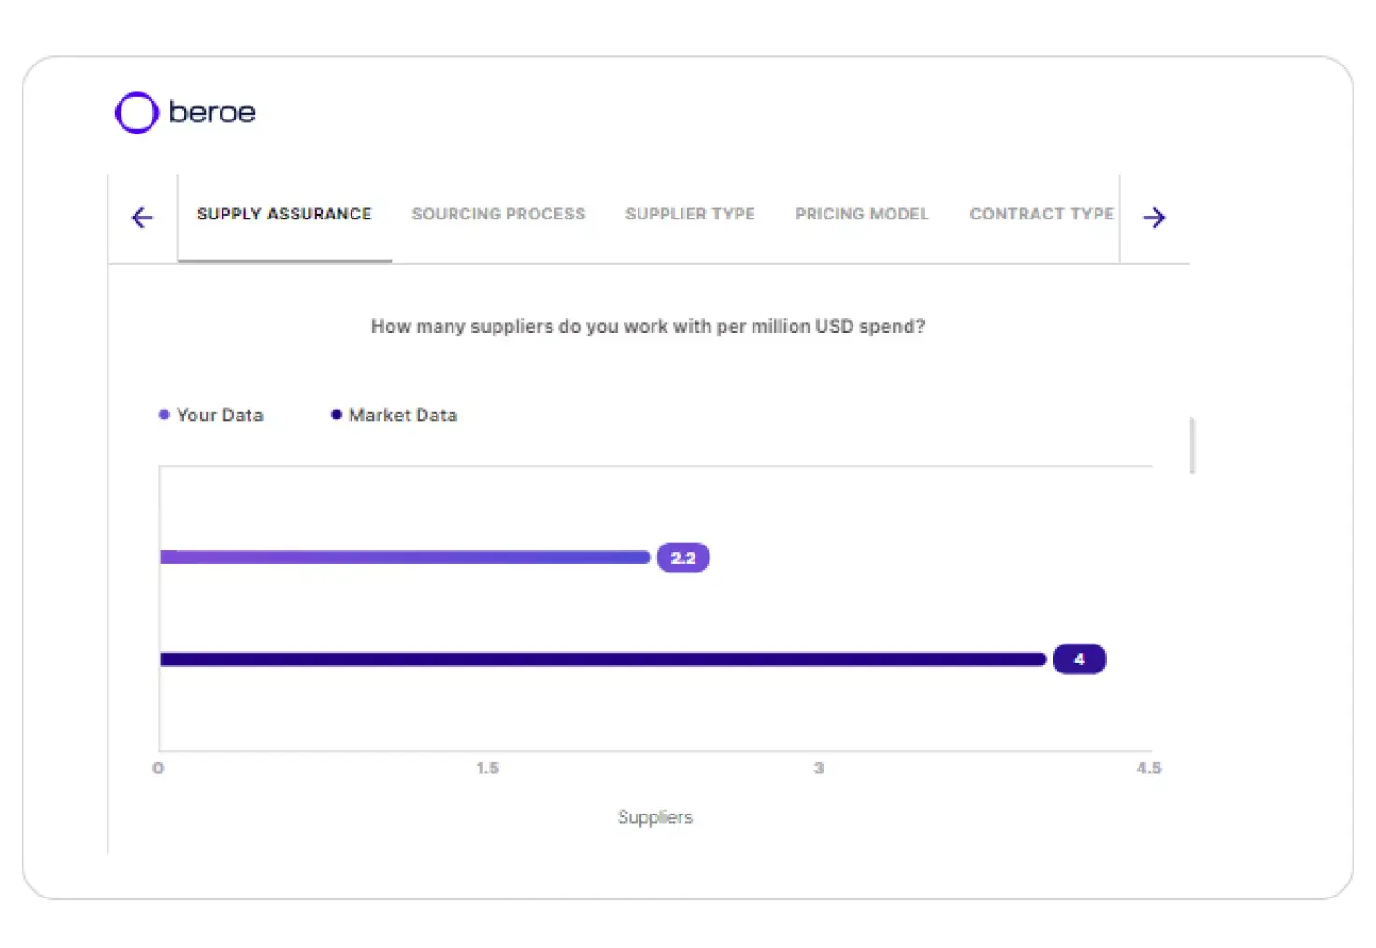Screen dimensions: 1376x948
Task: Click the 4 value badge
Action: click(x=1079, y=659)
